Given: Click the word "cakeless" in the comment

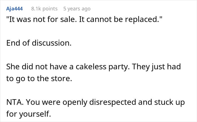Looking at the screenshot, I should click(82, 68).
